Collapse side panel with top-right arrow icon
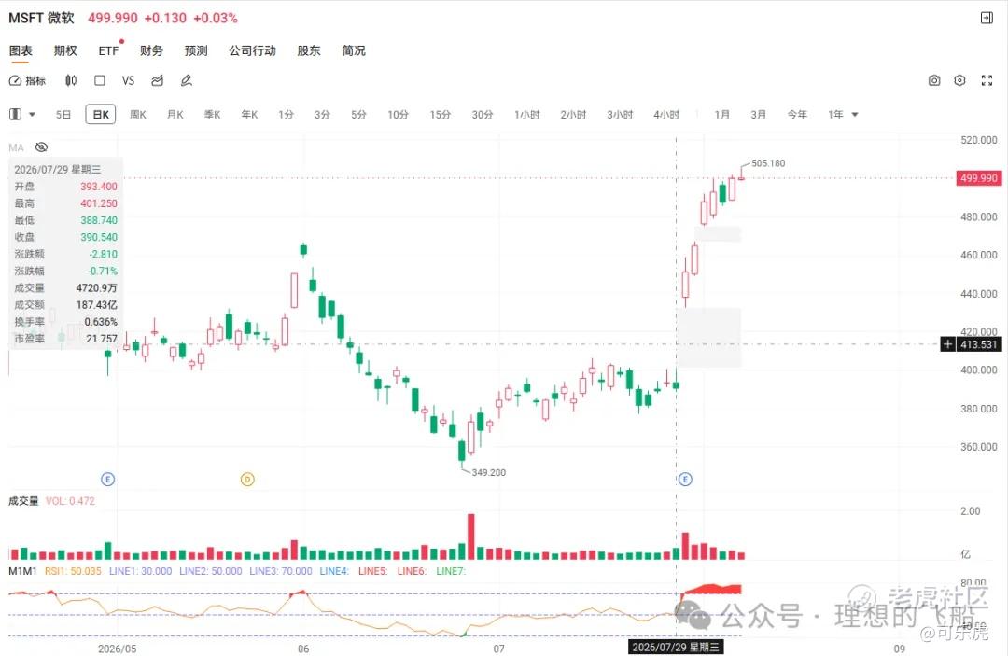Image resolution: width=1008 pixels, height=656 pixels. [x=987, y=18]
